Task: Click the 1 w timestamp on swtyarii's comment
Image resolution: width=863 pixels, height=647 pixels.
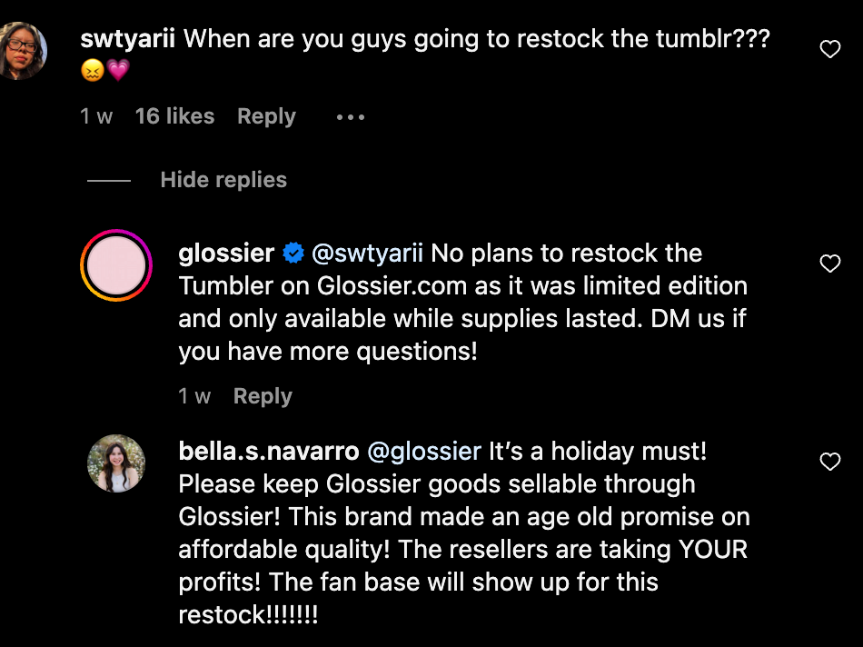Action: pyautogui.click(x=96, y=116)
